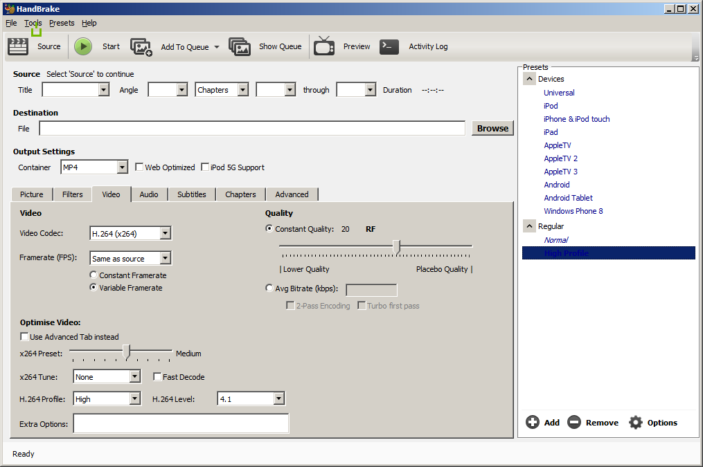The width and height of the screenshot is (703, 467).
Task: Click the Preview television icon
Action: pyautogui.click(x=324, y=46)
